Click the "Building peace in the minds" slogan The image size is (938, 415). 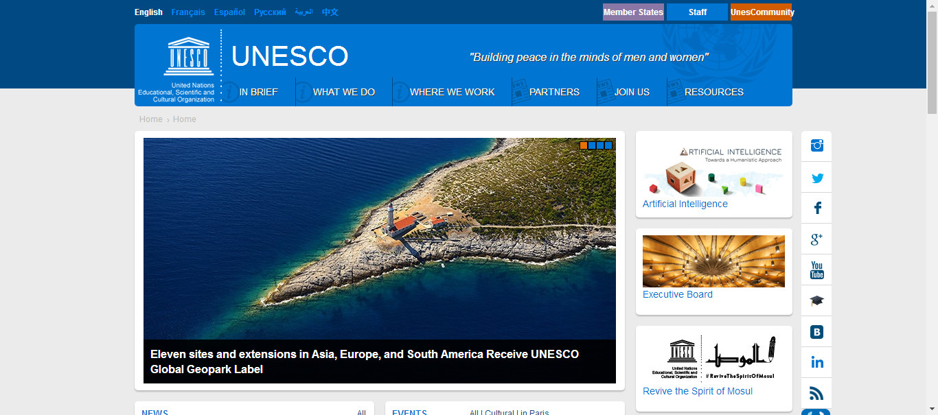pos(588,58)
